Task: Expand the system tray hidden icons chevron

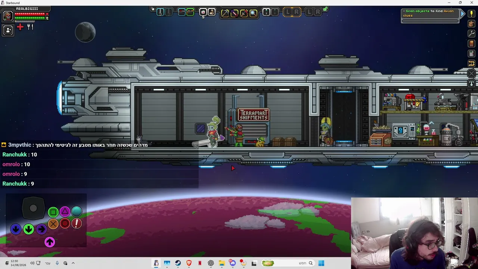Action: [73, 263]
